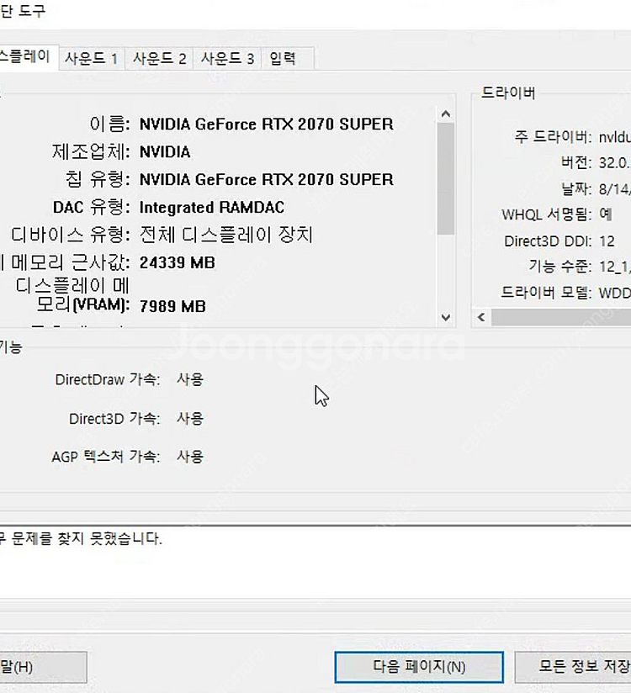Click the Integrated RAMDAC value
Image resolution: width=631 pixels, height=693 pixels.
tap(212, 207)
